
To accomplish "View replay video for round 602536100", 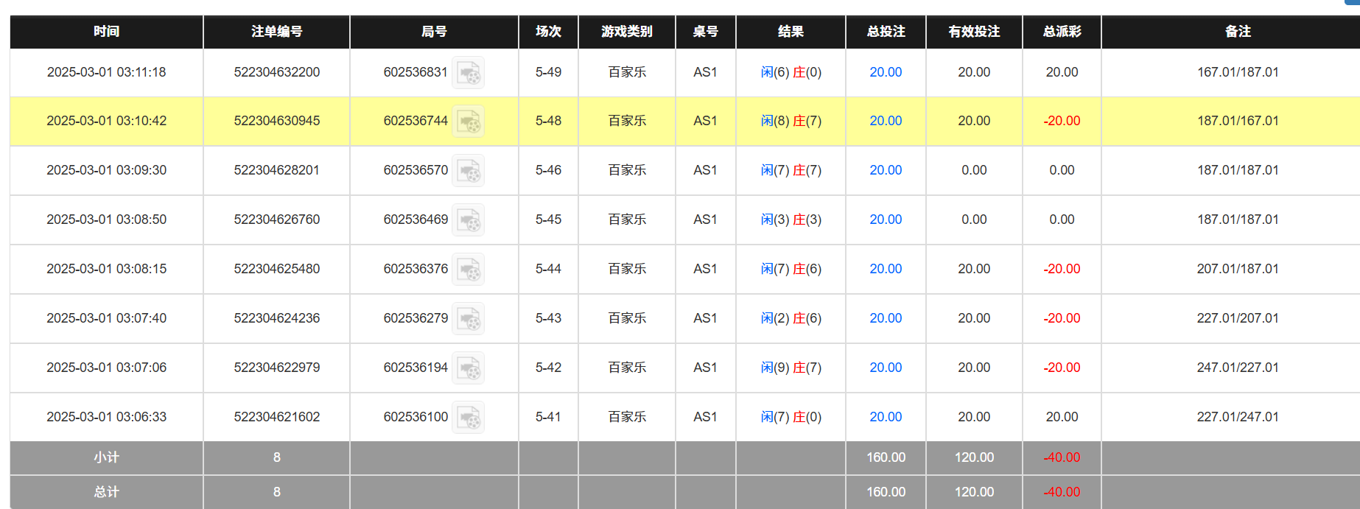I will (x=468, y=417).
